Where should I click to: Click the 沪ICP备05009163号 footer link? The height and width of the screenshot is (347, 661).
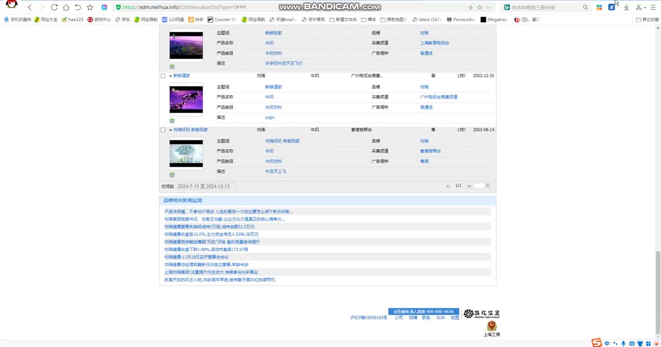(369, 318)
